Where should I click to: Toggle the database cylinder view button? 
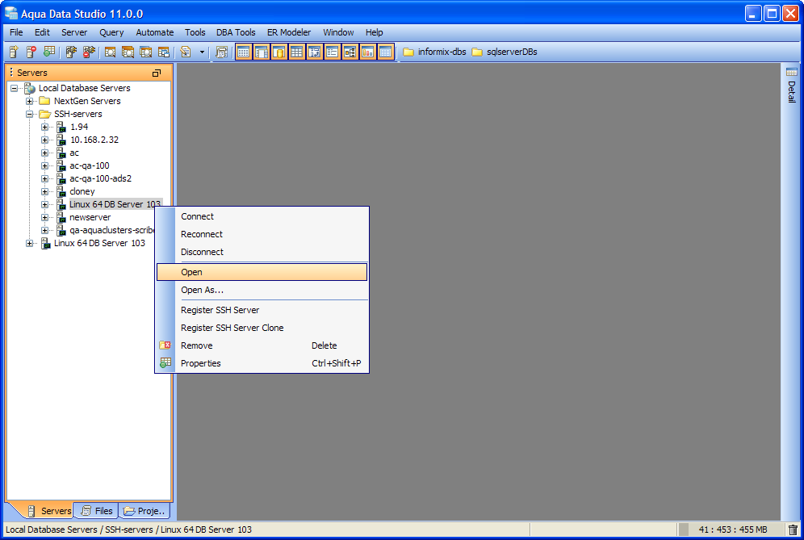click(279, 52)
